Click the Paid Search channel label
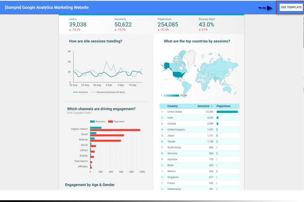Screen dimensions: 304x202 coord(81,161)
